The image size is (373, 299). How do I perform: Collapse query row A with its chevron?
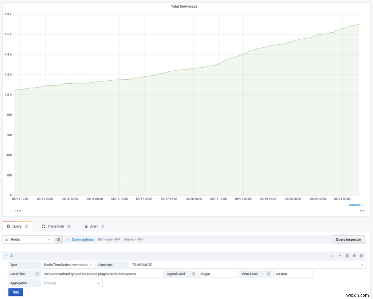[6, 256]
